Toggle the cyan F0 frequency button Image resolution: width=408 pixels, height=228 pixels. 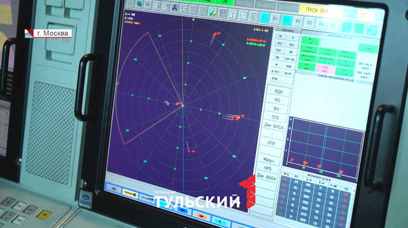coord(287,20)
